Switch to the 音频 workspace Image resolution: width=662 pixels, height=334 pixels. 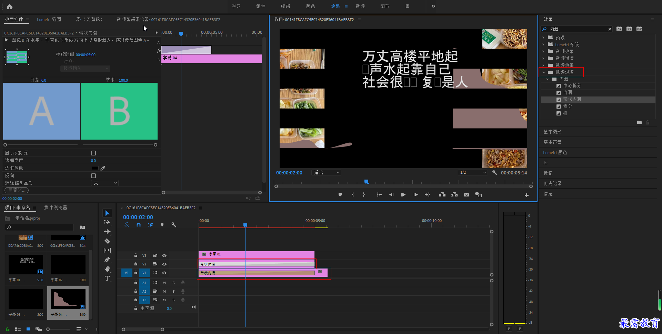click(360, 6)
